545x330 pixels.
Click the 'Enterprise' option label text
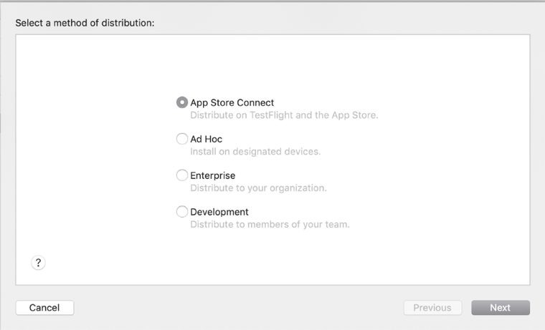tap(212, 175)
